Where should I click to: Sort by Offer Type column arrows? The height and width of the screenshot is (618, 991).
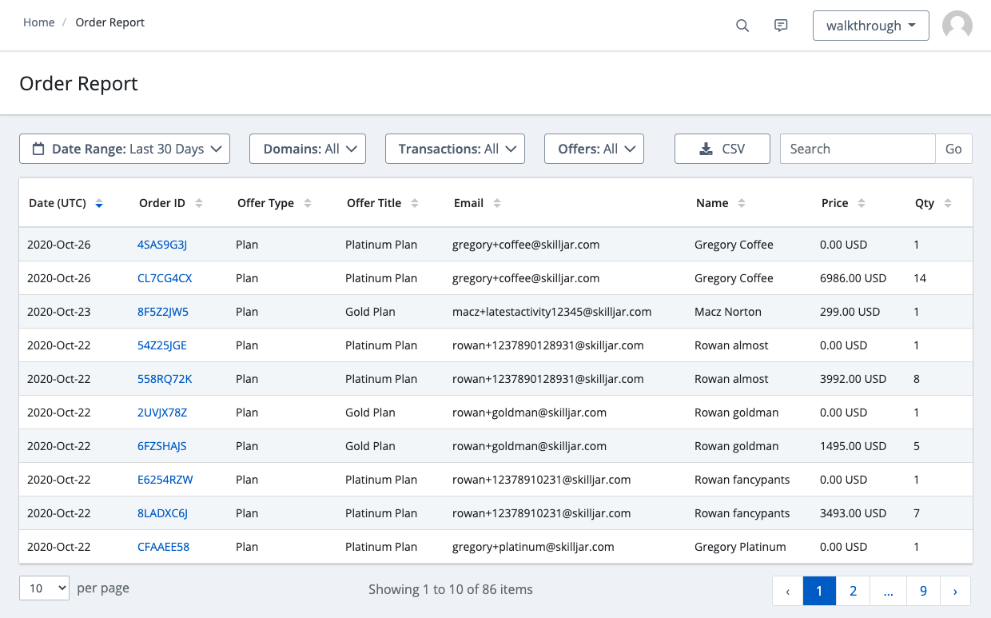point(308,204)
